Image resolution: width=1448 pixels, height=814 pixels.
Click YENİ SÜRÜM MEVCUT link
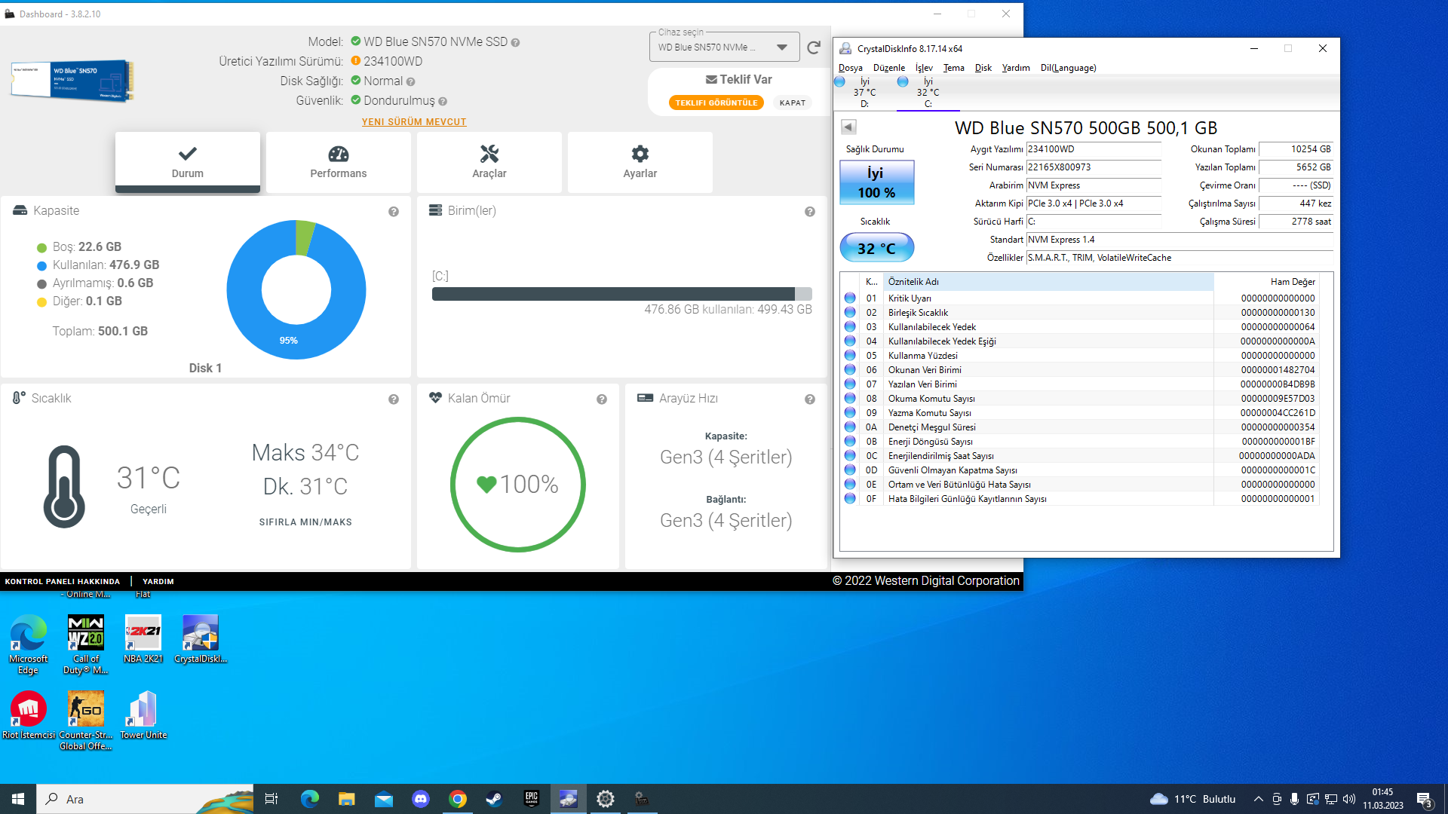(414, 122)
